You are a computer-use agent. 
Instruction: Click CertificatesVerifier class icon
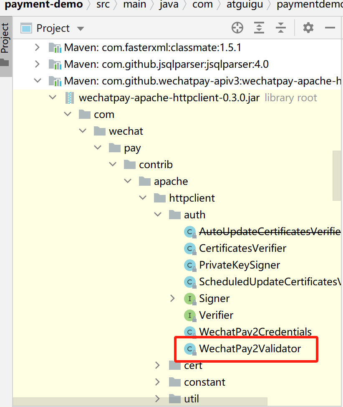(x=190, y=248)
